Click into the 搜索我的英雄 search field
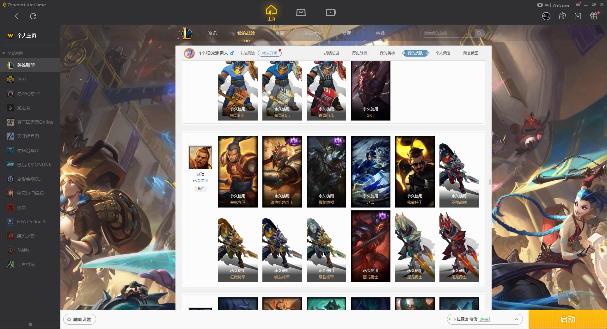Image resolution: width=607 pixels, height=329 pixels. point(447,33)
